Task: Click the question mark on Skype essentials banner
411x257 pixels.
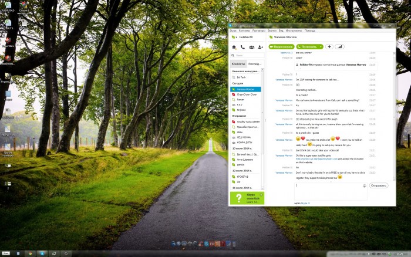Action: click(x=239, y=198)
